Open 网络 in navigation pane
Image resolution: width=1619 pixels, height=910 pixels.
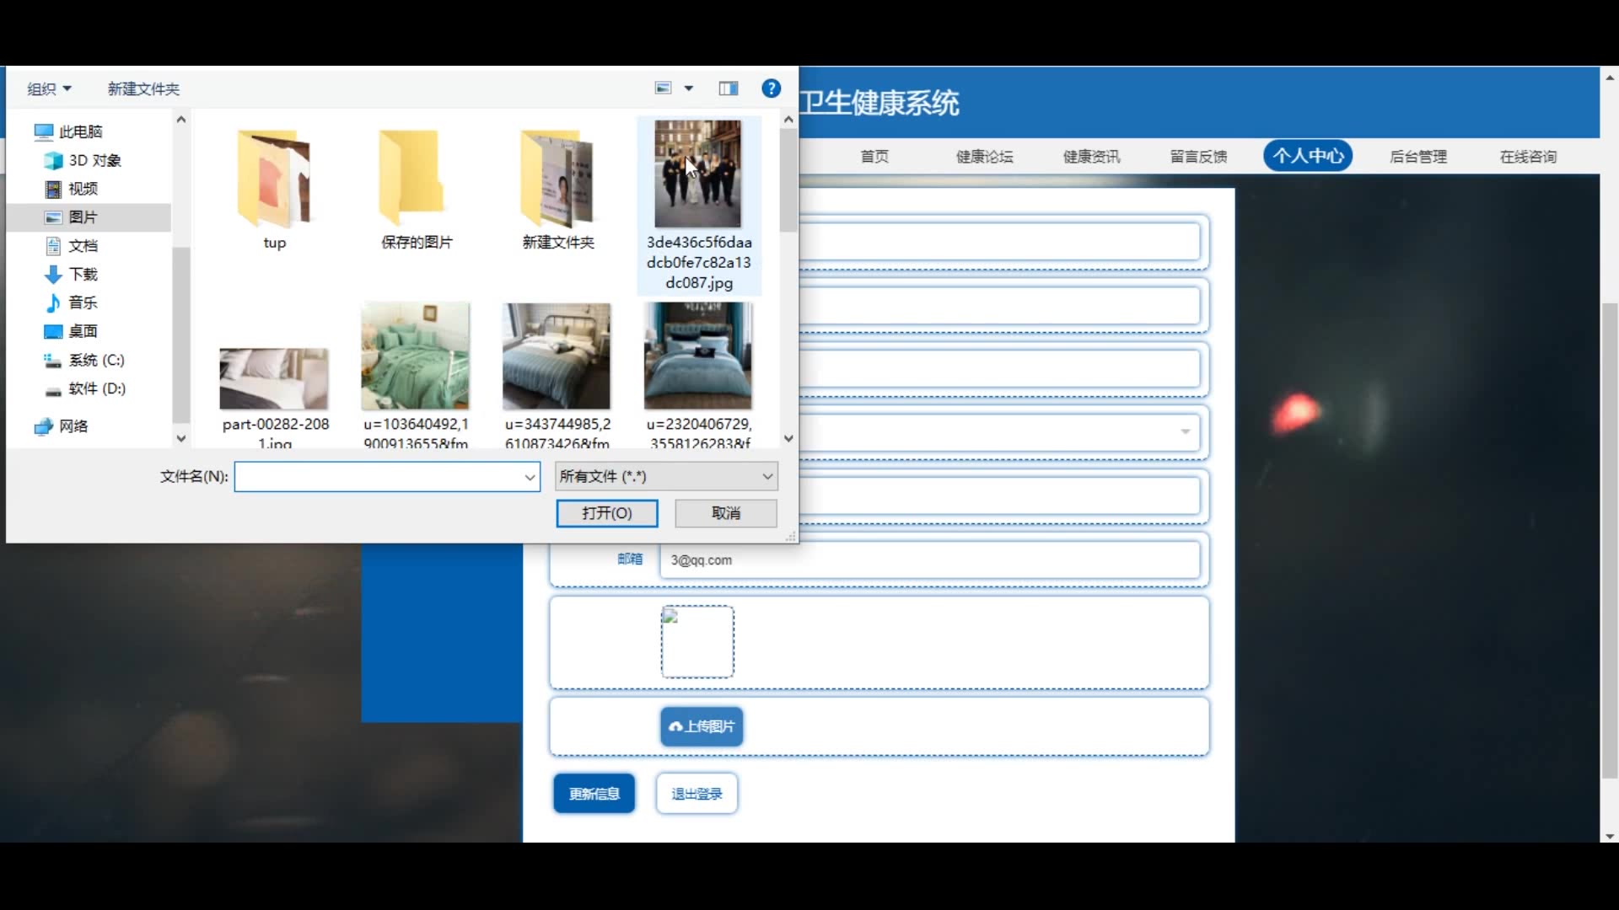(73, 426)
